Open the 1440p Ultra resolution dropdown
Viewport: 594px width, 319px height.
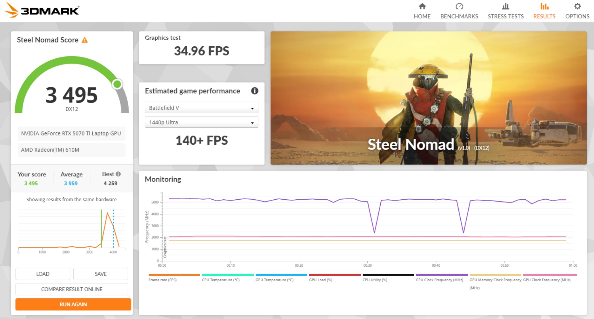(x=201, y=123)
